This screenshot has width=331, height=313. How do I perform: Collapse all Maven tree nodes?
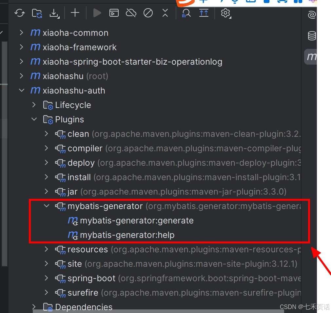tap(165, 13)
